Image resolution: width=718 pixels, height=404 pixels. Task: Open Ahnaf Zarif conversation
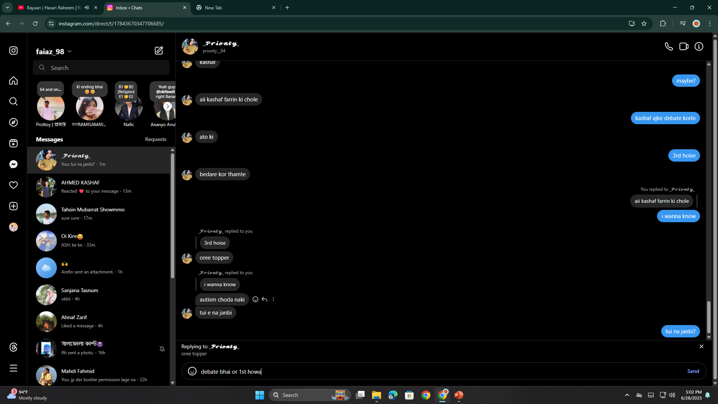tap(99, 322)
